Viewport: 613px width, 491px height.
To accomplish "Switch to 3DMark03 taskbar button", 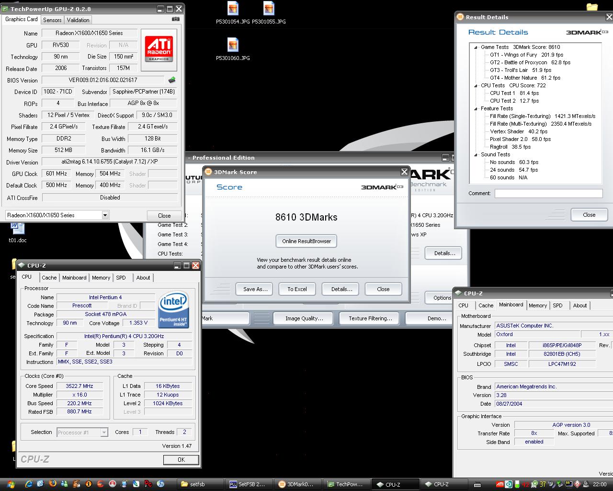I will [298, 484].
